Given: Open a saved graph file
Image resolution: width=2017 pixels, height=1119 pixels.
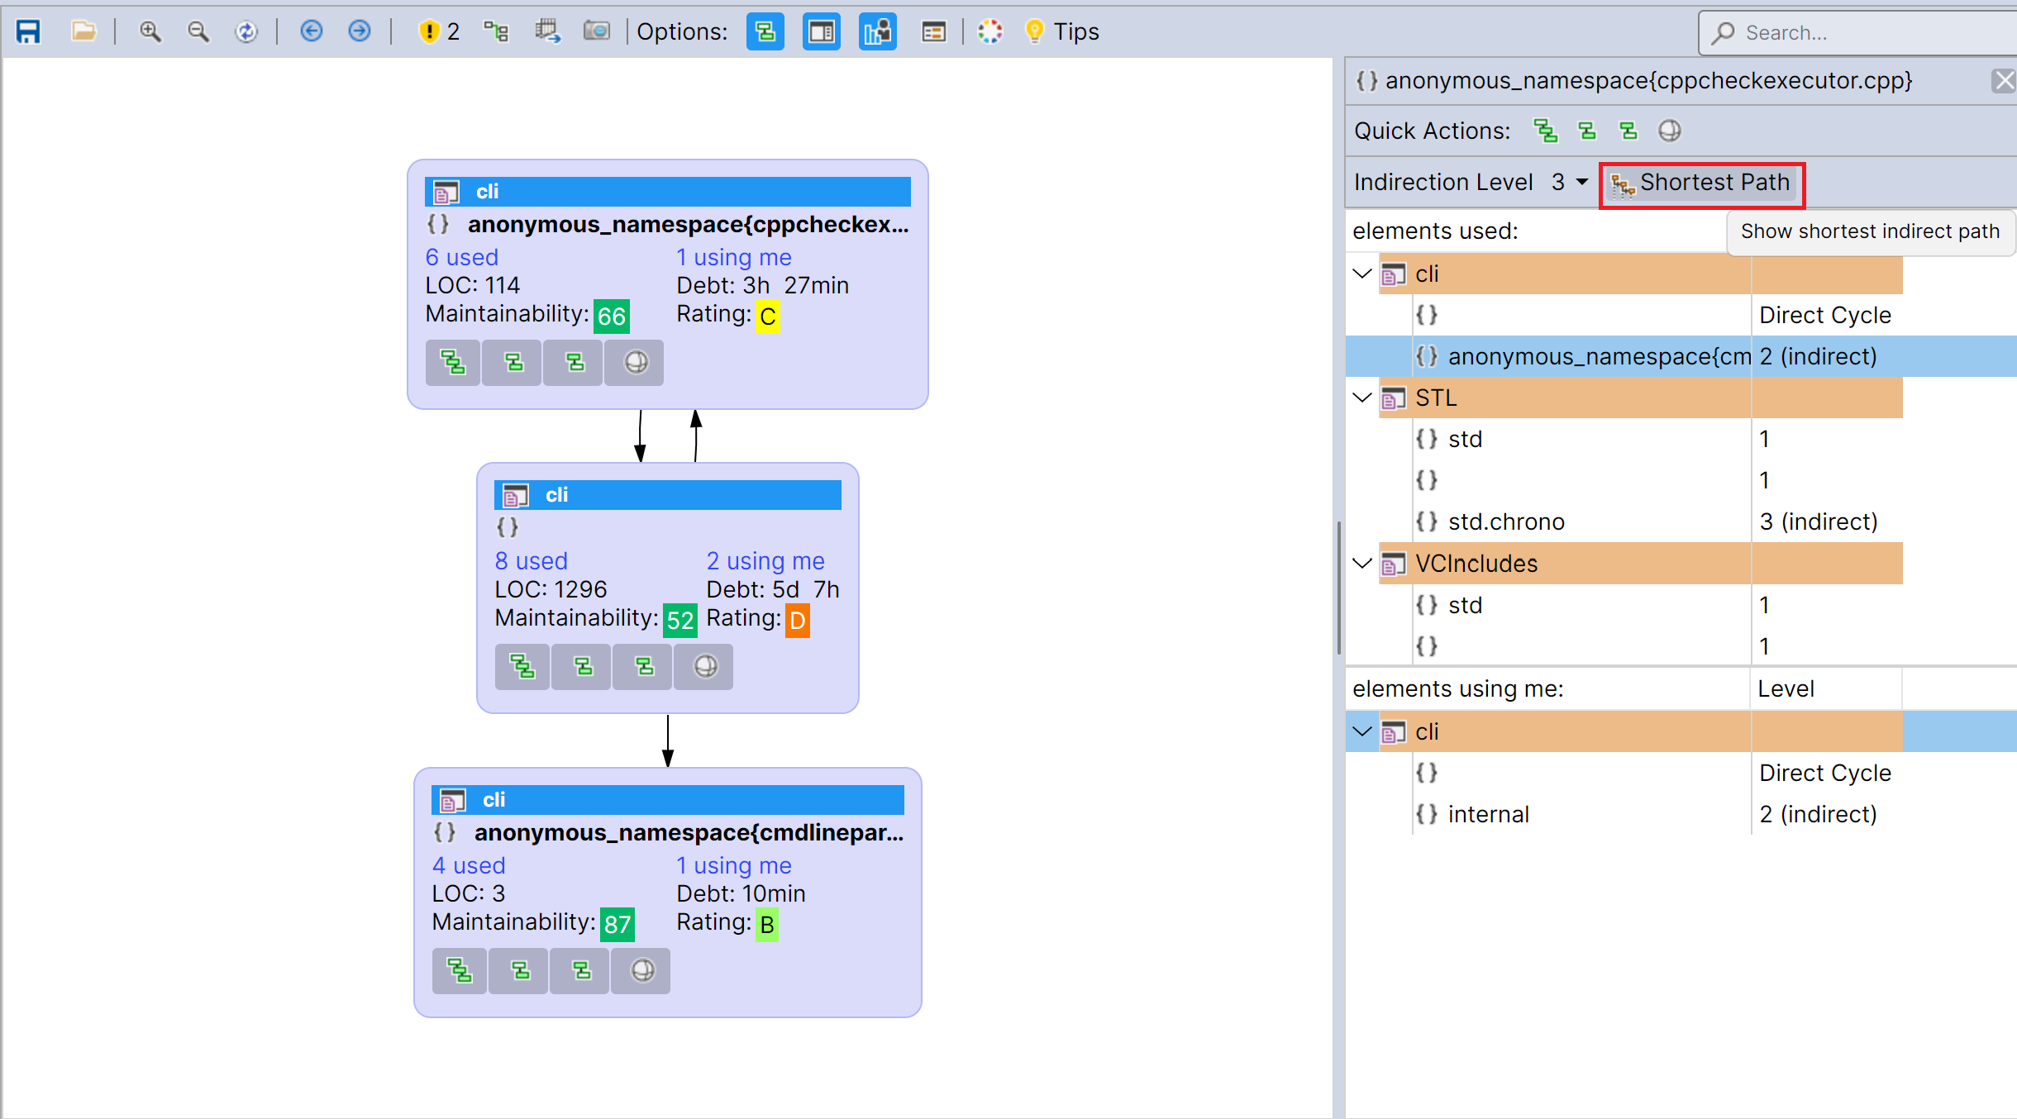Looking at the screenshot, I should pos(83,31).
